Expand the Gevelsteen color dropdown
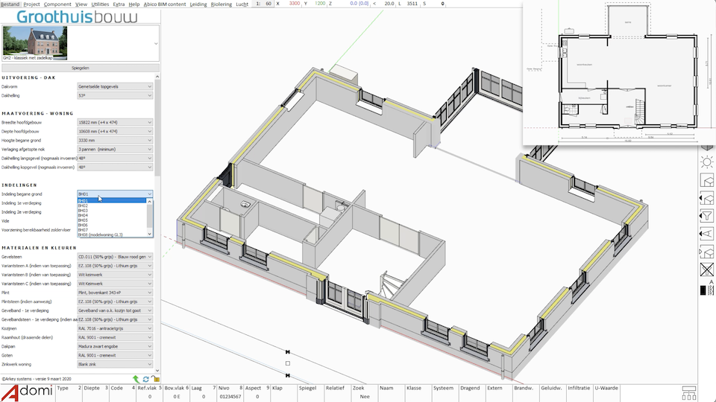The height and width of the screenshot is (402, 716). point(115,257)
